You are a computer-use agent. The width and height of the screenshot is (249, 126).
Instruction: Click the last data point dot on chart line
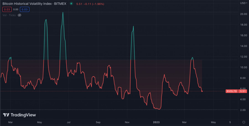click(x=202, y=91)
